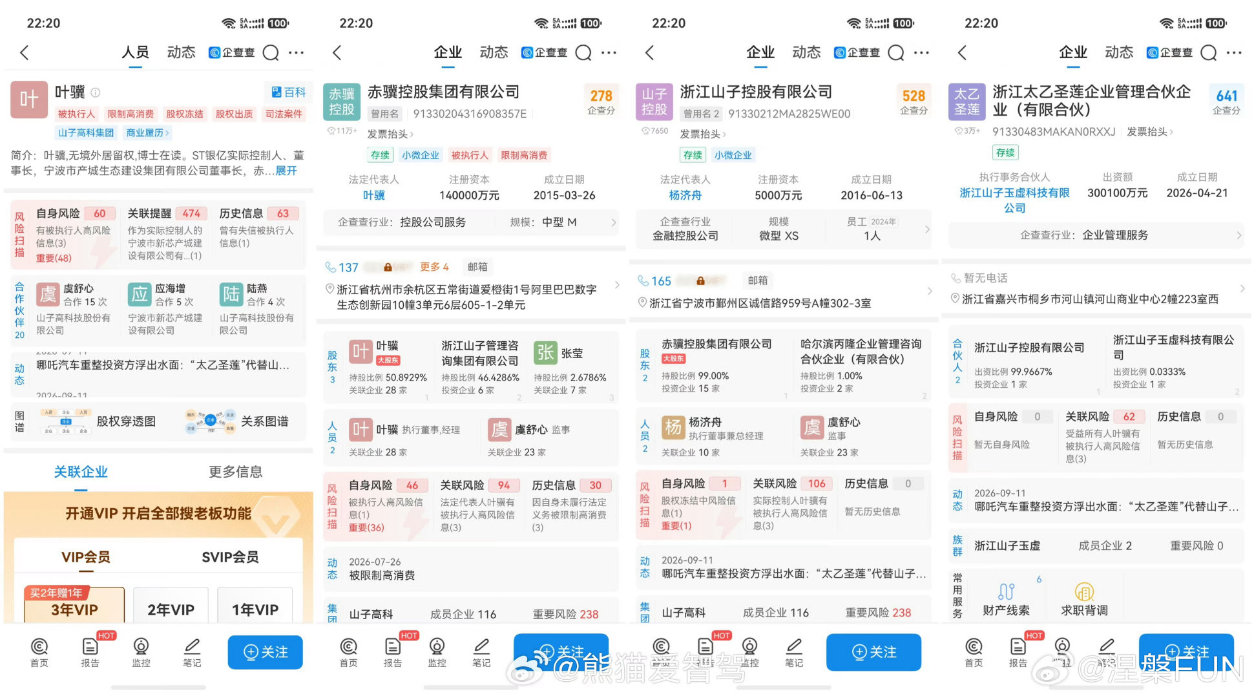
Task: Open 控股公司服务 industry row chevron
Action: click(x=614, y=222)
